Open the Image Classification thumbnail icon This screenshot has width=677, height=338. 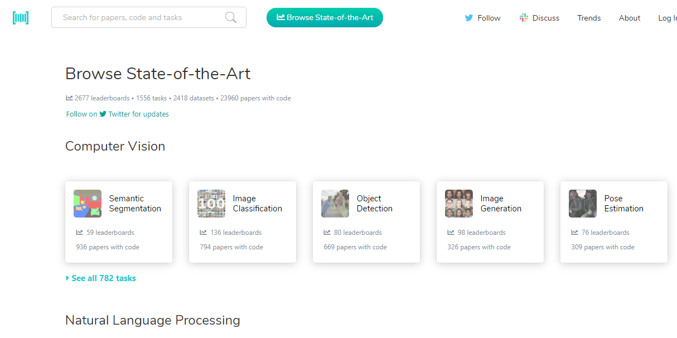coord(211,204)
